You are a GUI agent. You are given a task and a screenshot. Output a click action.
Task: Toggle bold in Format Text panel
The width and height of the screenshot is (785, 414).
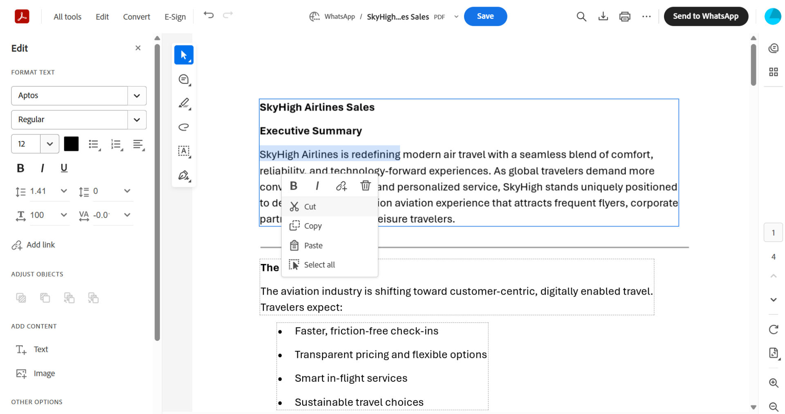[x=20, y=168]
